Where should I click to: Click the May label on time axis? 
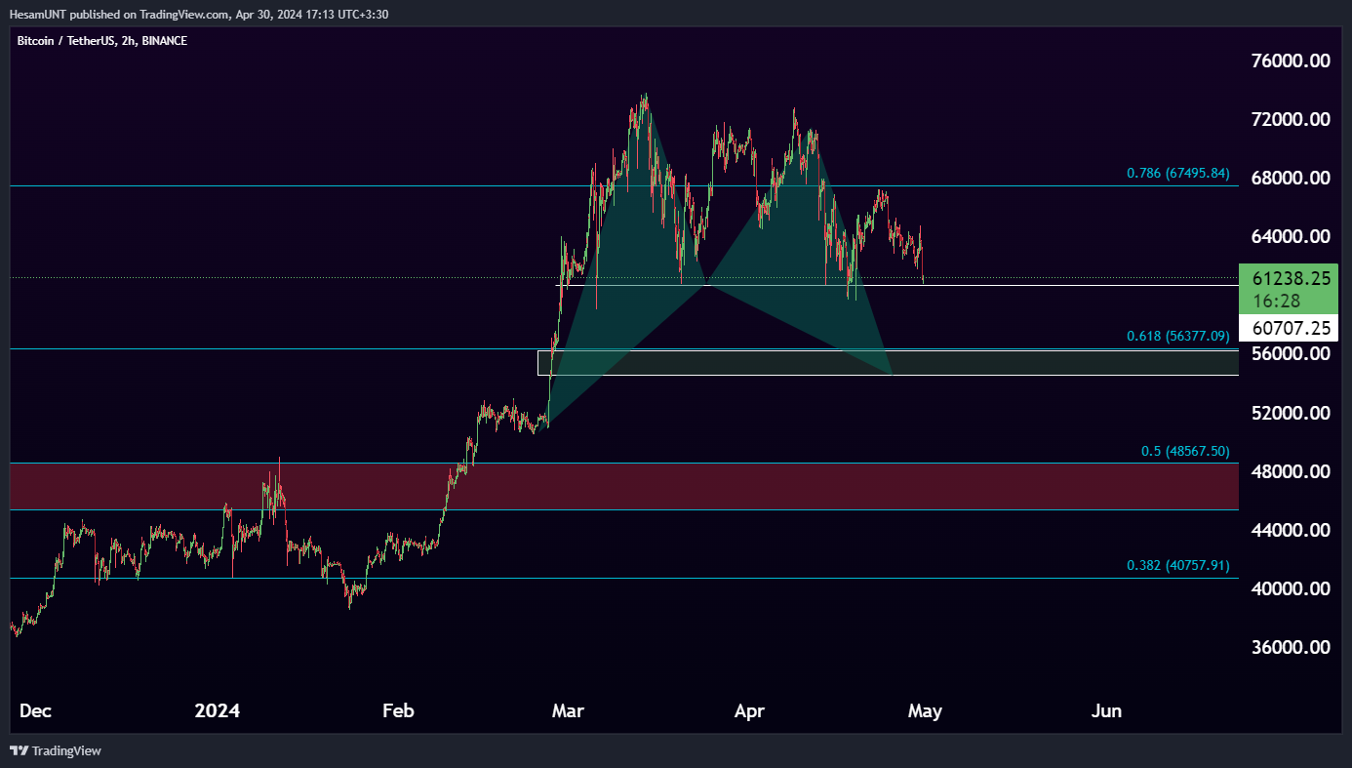coord(925,711)
